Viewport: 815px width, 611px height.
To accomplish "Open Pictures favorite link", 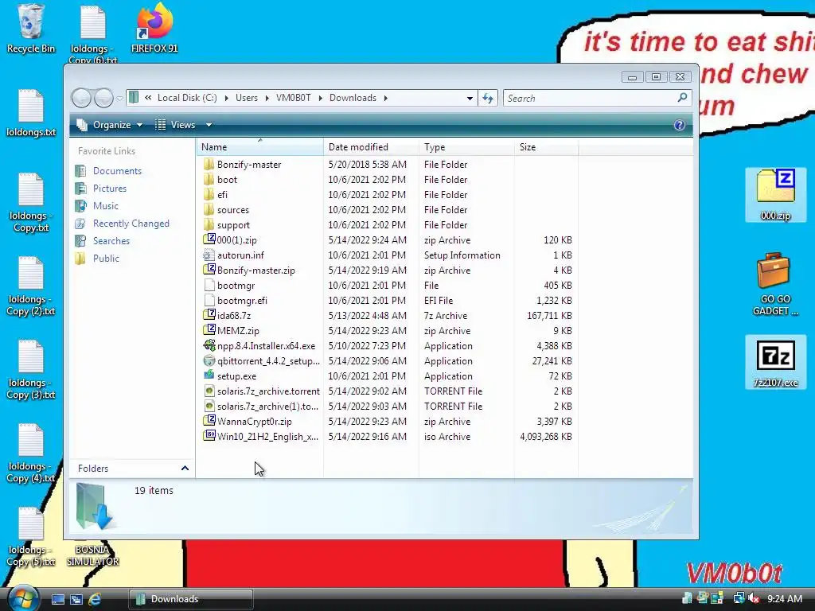I will [x=110, y=188].
